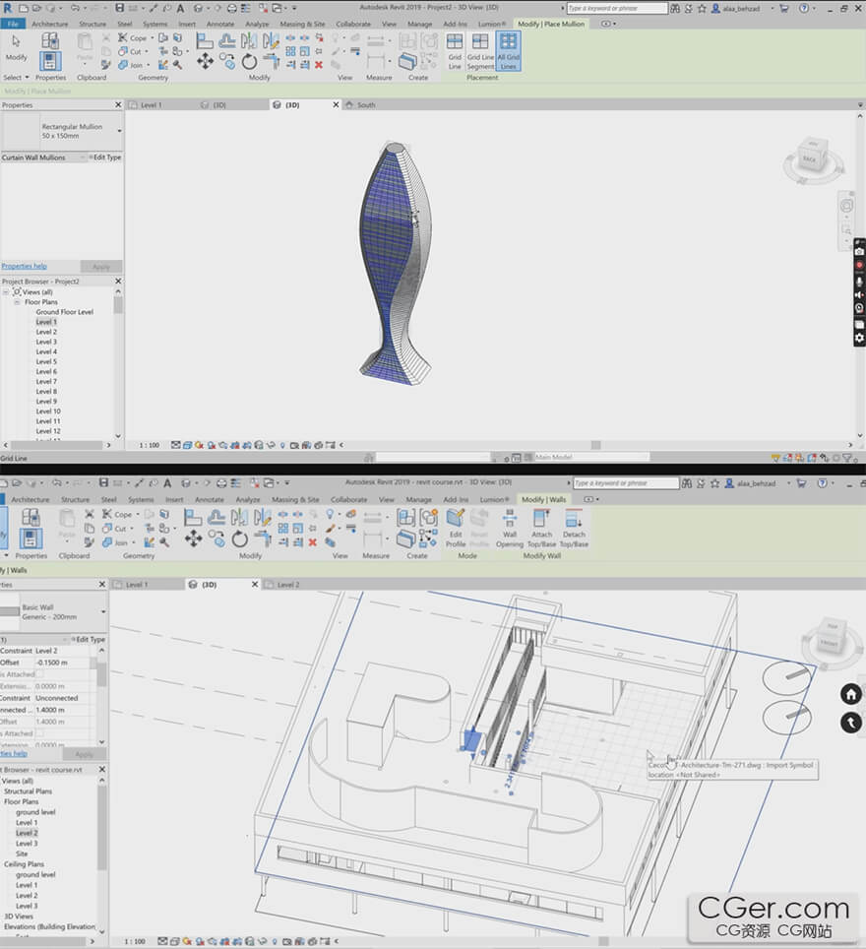Click Edit Type in bottom Properties palette
This screenshot has height=949, width=866.
(x=89, y=639)
